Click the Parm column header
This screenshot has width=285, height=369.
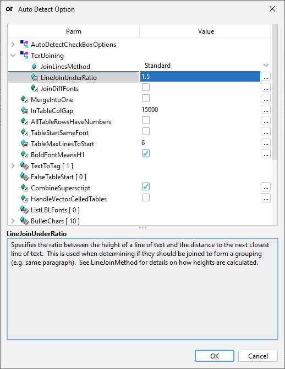click(x=74, y=31)
